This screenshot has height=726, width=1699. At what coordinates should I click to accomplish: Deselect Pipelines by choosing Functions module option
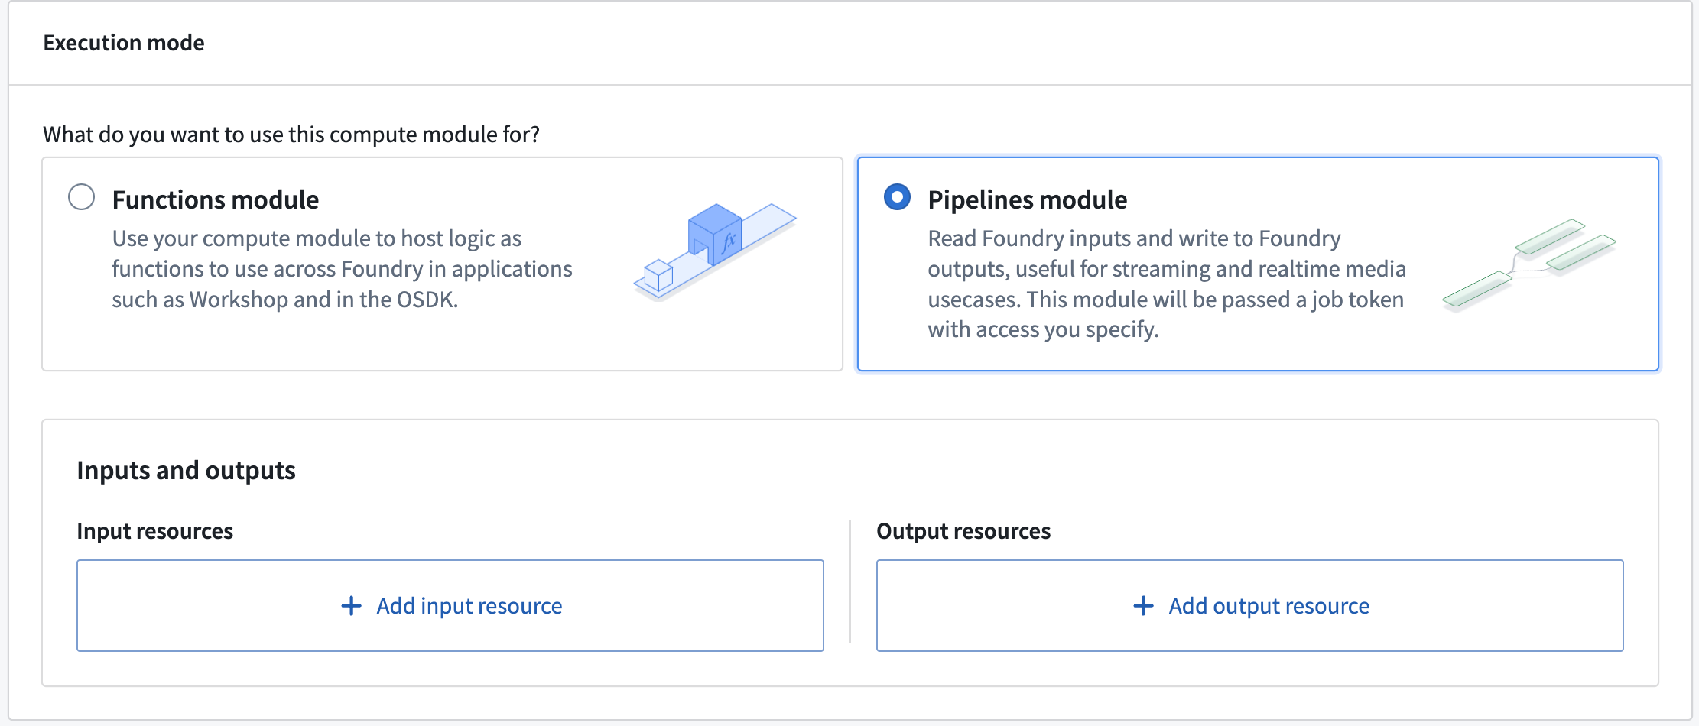point(82,198)
